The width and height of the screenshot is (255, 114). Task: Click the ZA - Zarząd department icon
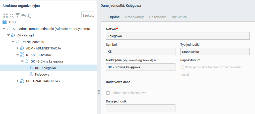coord(13,35)
